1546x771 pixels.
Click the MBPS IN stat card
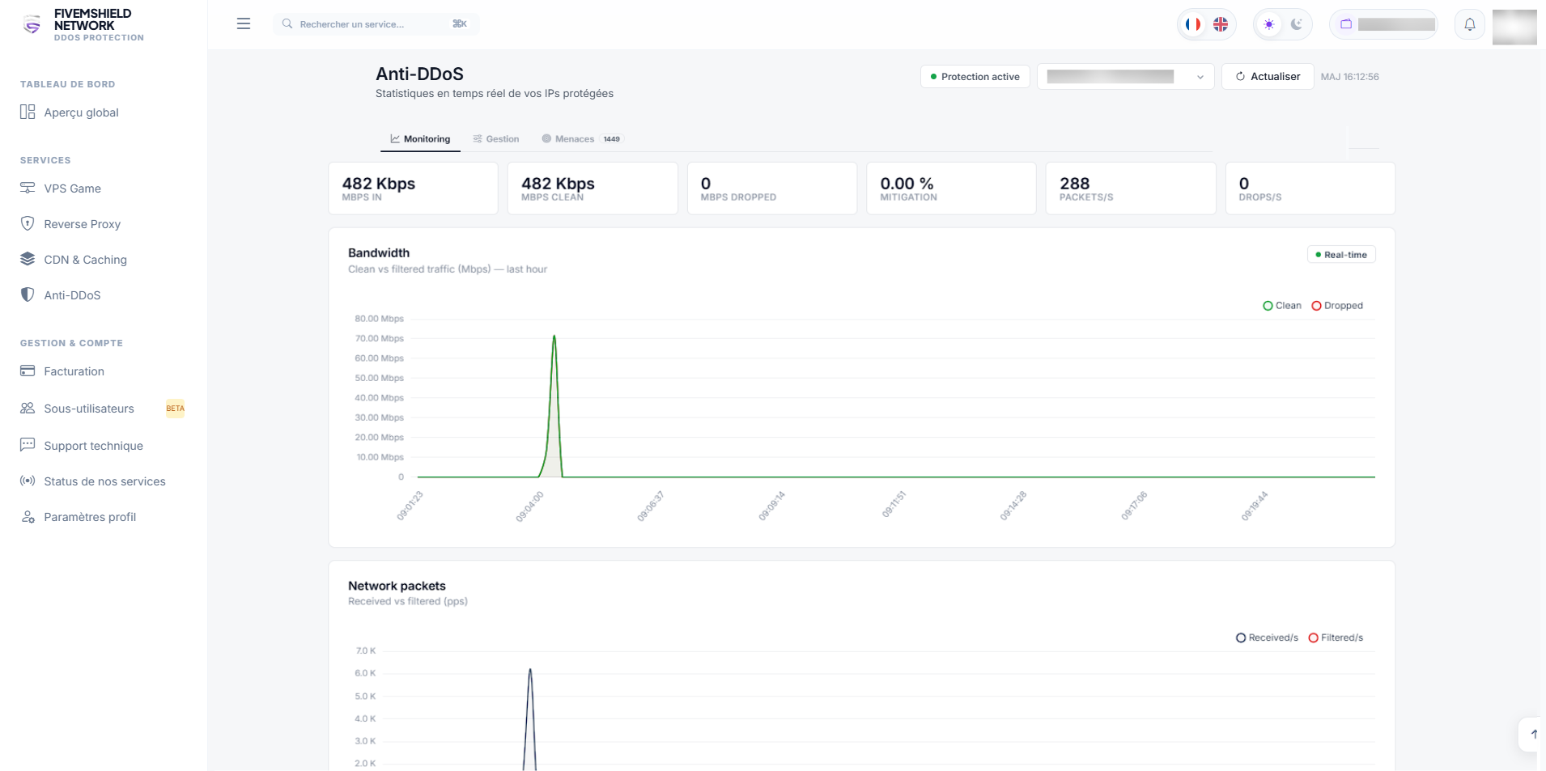[413, 189]
